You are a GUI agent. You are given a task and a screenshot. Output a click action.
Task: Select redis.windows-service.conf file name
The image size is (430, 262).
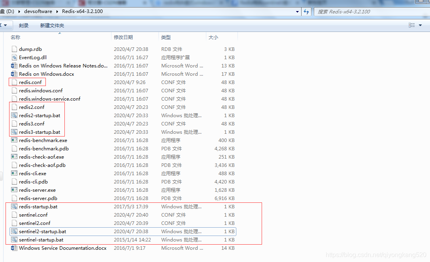tap(50, 99)
